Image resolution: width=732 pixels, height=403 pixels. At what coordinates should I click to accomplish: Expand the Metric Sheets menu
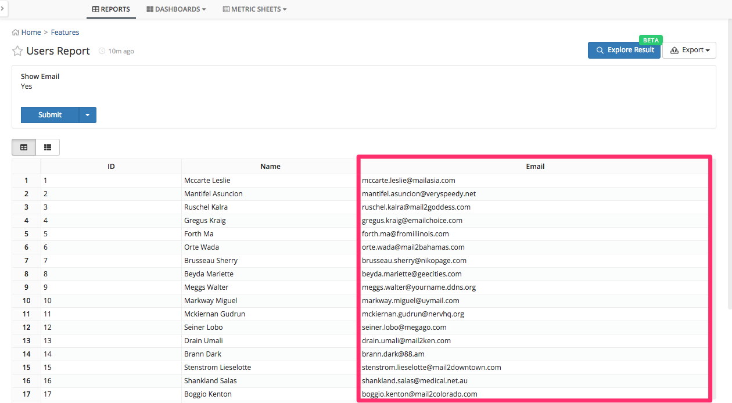click(x=254, y=9)
